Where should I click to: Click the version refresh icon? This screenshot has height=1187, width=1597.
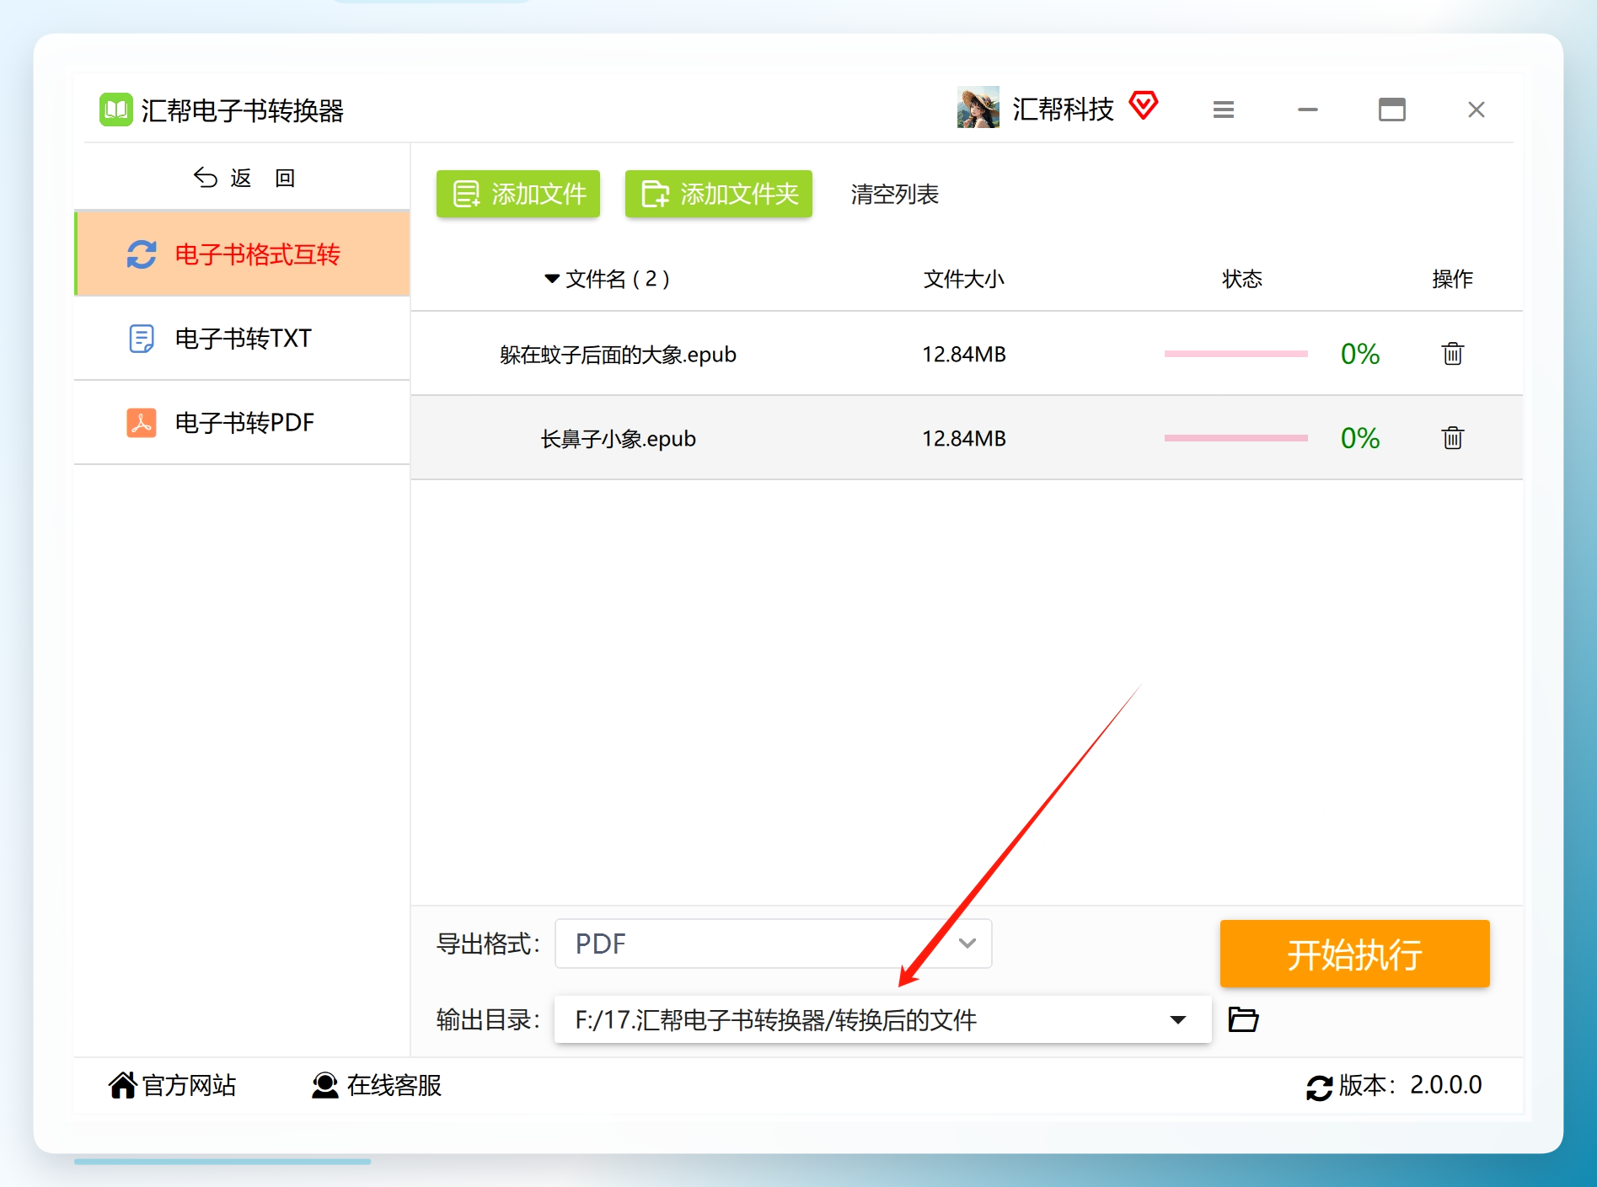pyautogui.click(x=1319, y=1087)
